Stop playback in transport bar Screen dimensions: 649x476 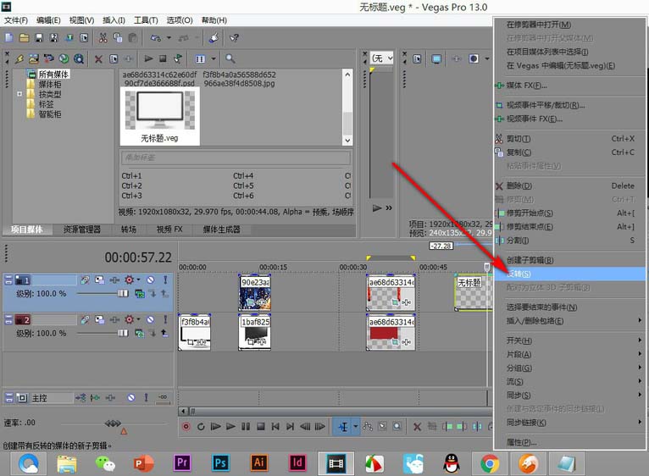[260, 426]
